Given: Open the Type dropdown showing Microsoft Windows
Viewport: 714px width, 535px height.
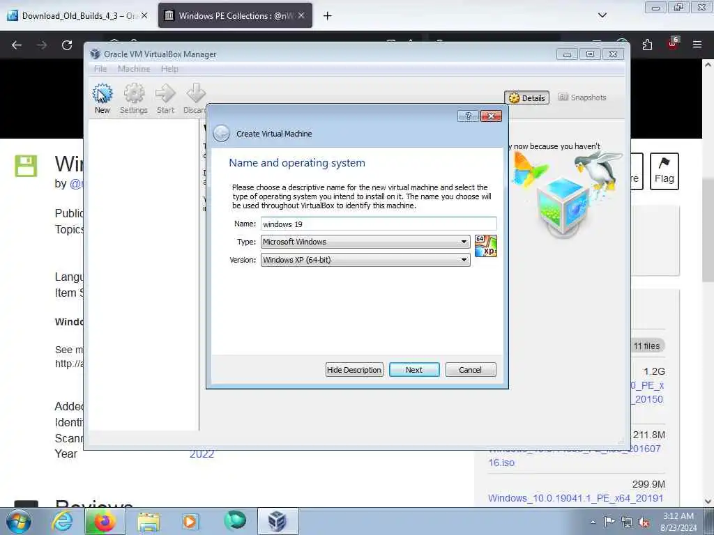Looking at the screenshot, I should click(365, 242).
